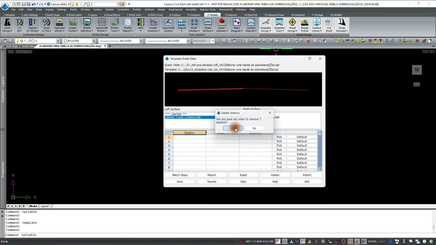Launch the Surface Viewer tool

coord(316,26)
